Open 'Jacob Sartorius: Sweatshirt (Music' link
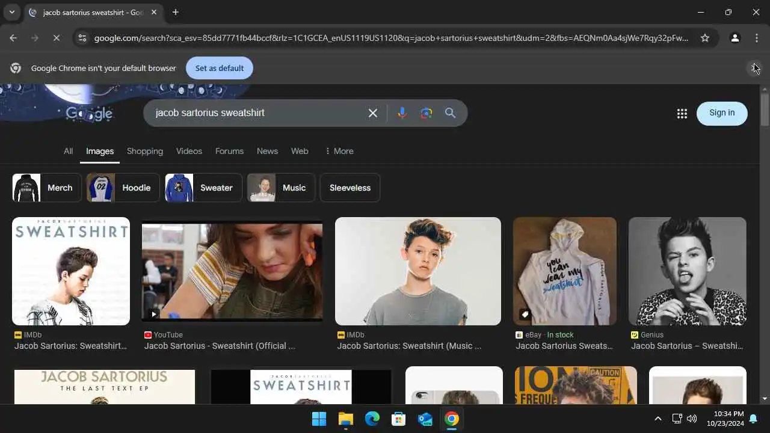770x433 pixels. 409,346
